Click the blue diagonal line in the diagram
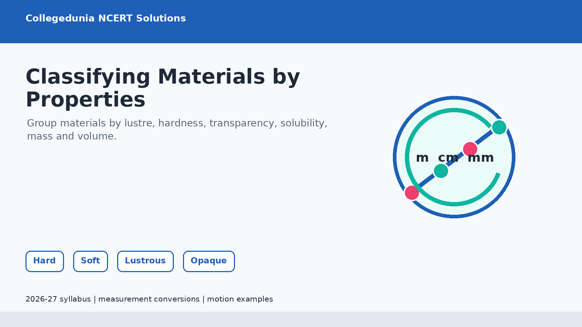 point(455,160)
